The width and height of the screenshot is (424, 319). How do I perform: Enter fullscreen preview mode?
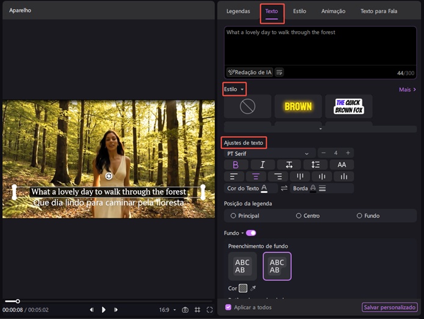(209, 310)
